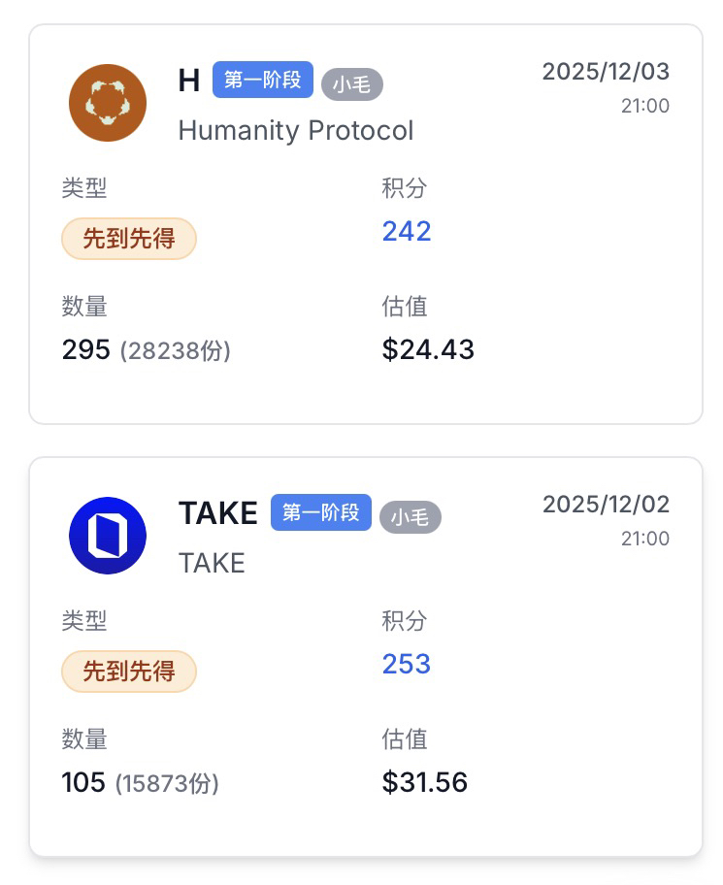
Task: Click the Humanity Protocol token logo
Action: point(108,103)
